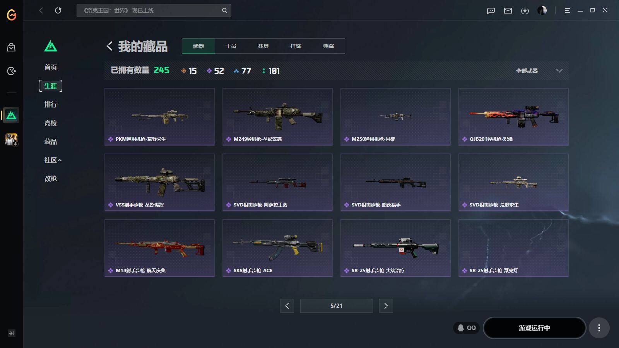Open the download manager icon
619x348 pixels.
525,10
